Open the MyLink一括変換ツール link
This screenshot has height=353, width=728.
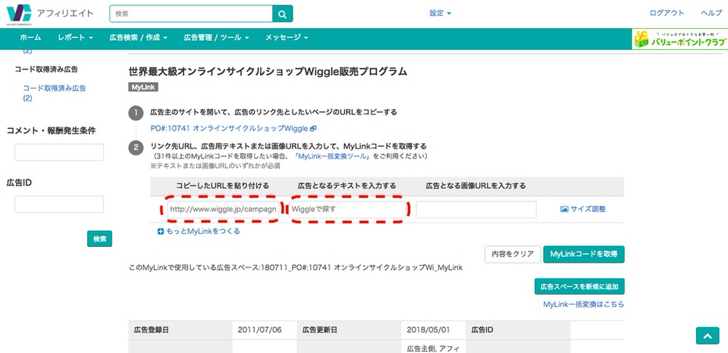click(334, 156)
